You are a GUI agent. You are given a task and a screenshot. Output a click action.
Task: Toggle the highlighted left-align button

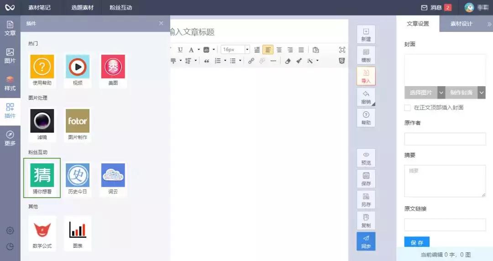[268, 50]
